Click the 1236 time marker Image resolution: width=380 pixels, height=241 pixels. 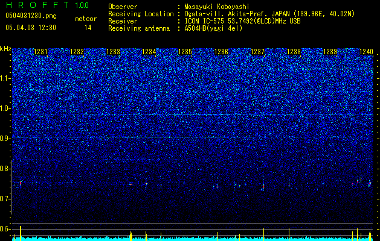tap(221, 52)
